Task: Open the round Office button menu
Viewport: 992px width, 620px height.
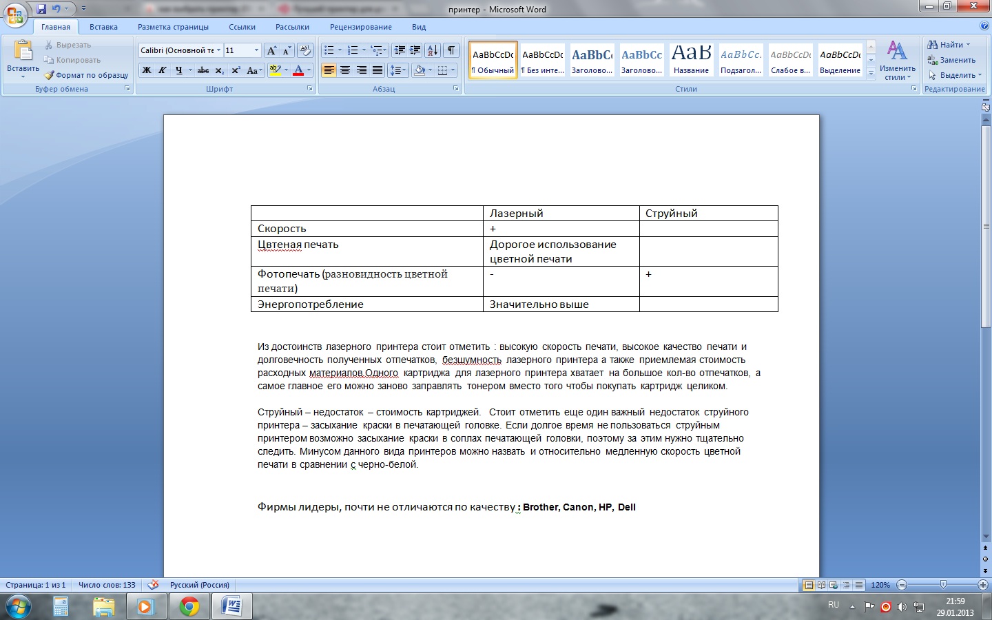Action: point(15,14)
